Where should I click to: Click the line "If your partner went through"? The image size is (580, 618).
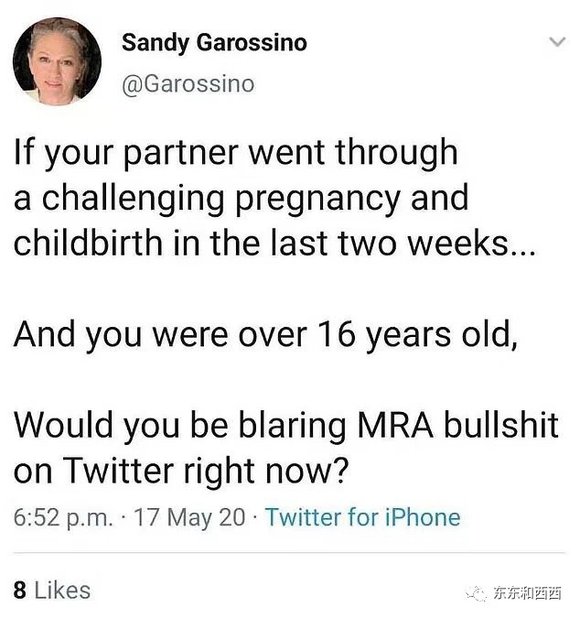point(235,153)
